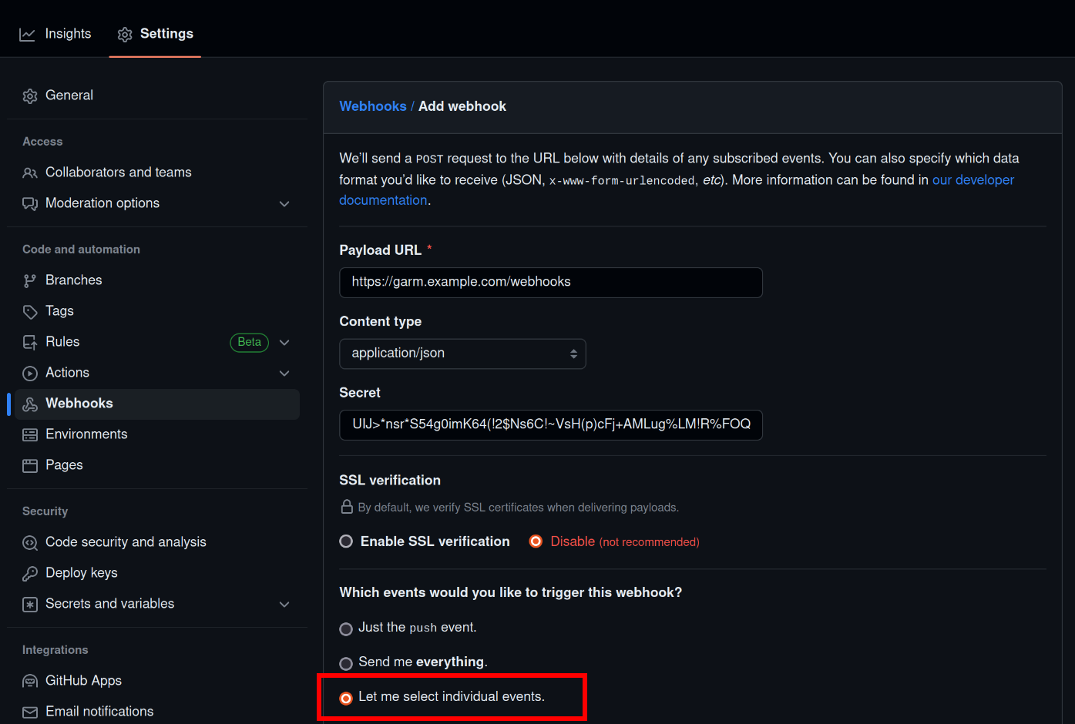
Task: Click the Email notifications envelope icon
Action: 30,712
